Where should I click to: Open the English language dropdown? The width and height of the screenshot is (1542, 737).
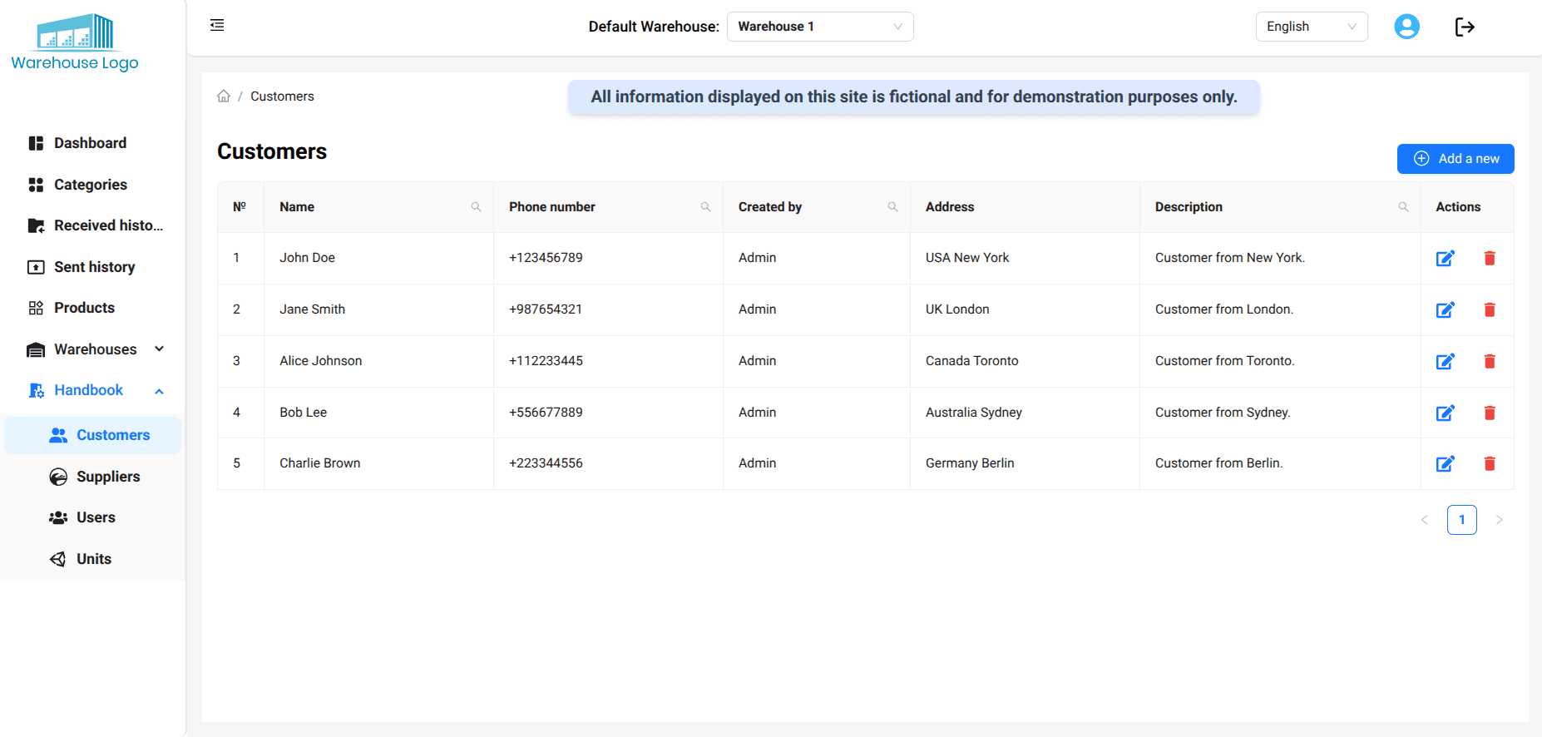[x=1312, y=27]
